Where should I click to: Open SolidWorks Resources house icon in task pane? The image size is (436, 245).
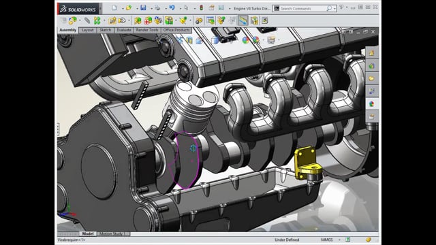click(x=372, y=53)
